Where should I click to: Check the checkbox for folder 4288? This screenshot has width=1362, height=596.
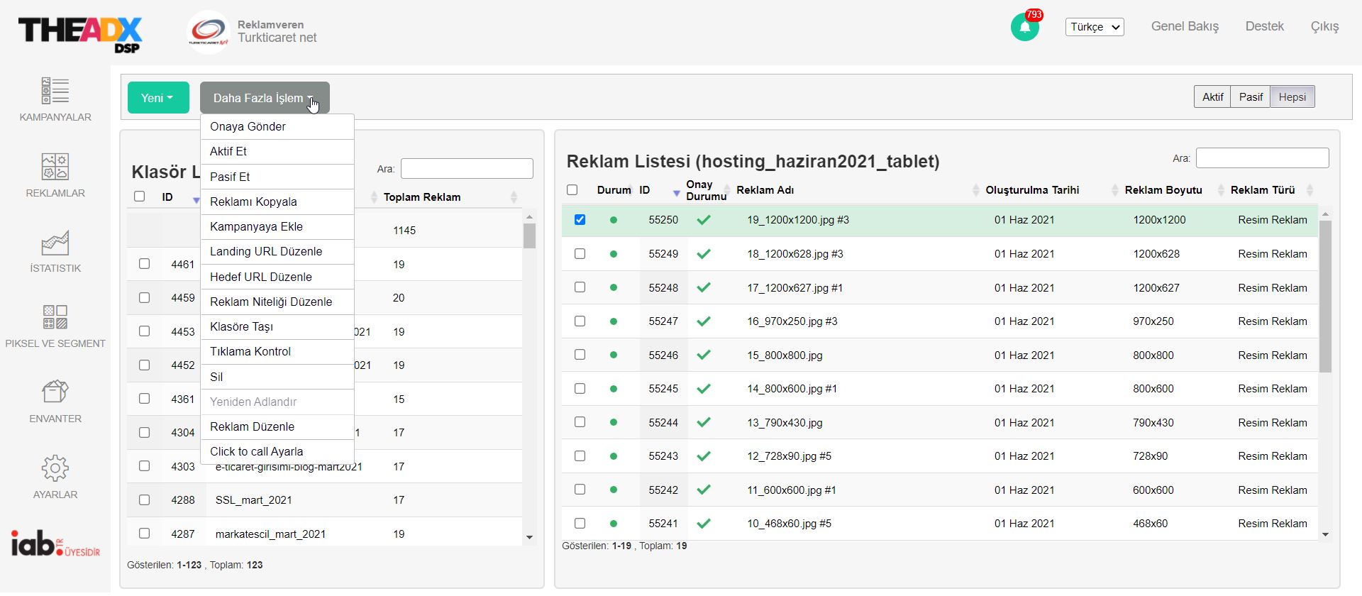144,500
